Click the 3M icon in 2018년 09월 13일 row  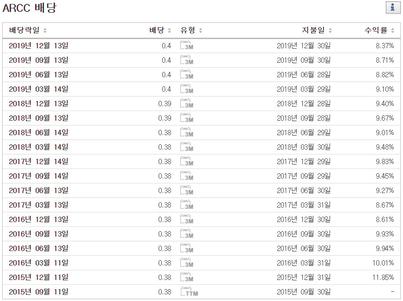[x=187, y=118]
